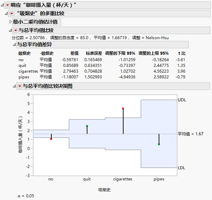
Task: Click the t 比 column header
Action: click(x=182, y=53)
